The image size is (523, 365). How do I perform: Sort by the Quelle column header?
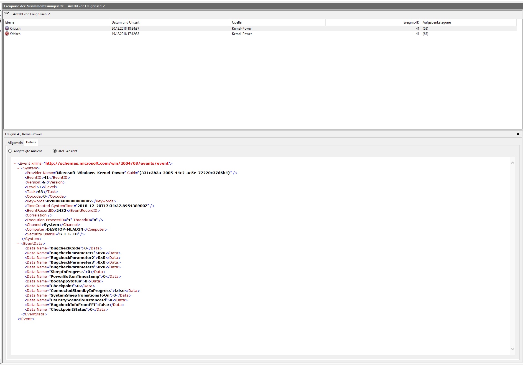click(x=277, y=22)
